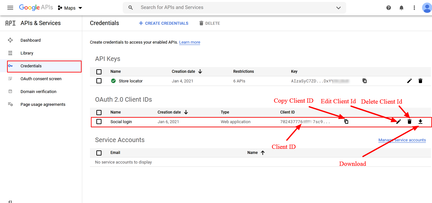This screenshot has height=203, width=432.
Task: Select all OAuth Client IDs header checkbox
Action: pos(99,113)
